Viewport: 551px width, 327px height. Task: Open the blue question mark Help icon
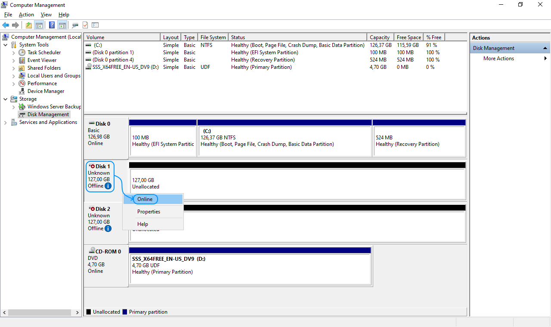pos(52,25)
